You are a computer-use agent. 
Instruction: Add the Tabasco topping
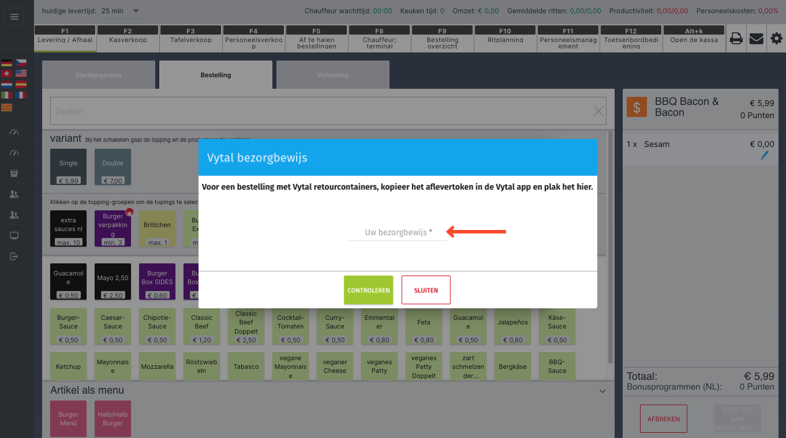pyautogui.click(x=246, y=367)
